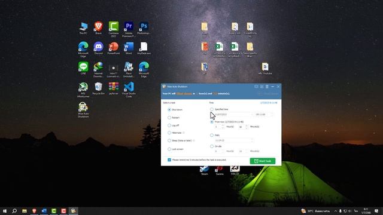Show hidden system tray icons
Image resolution: width=383 pixels, height=215 pixels.
[x=336, y=211]
